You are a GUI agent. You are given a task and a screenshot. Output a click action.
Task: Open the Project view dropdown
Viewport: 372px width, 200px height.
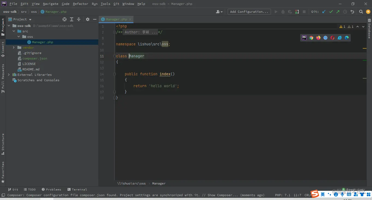click(x=20, y=19)
